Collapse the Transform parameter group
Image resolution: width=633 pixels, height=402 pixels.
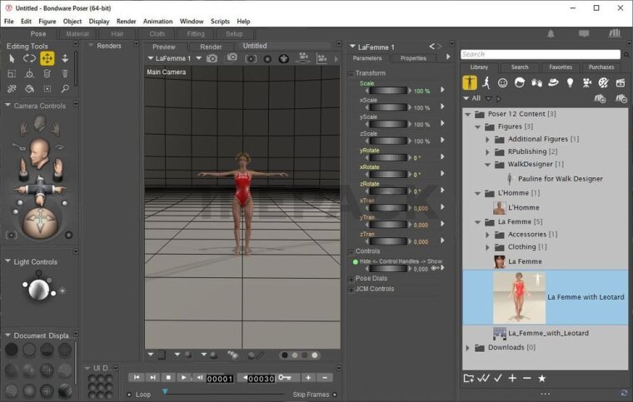351,73
